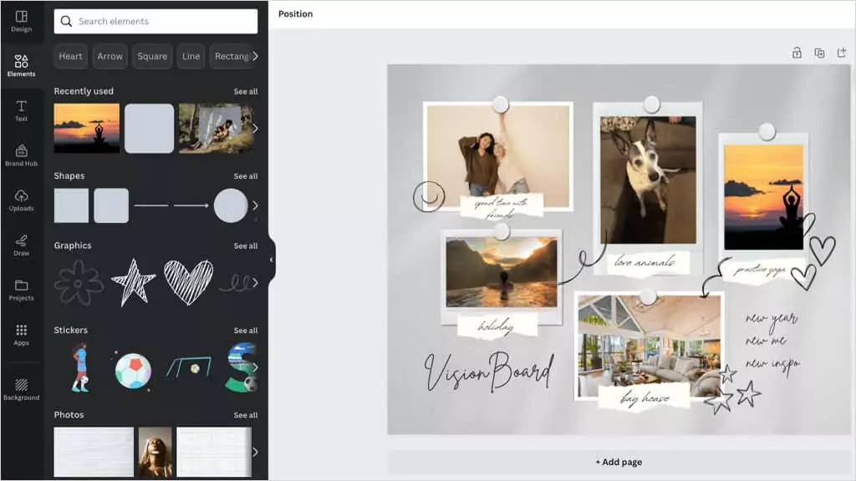Click the Position toolbar option
Screen dimensions: 856x481
click(295, 13)
